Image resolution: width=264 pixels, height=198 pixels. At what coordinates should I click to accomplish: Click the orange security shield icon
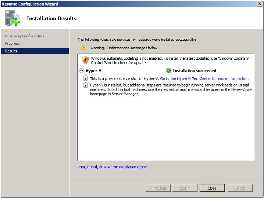pyautogui.click(x=85, y=60)
